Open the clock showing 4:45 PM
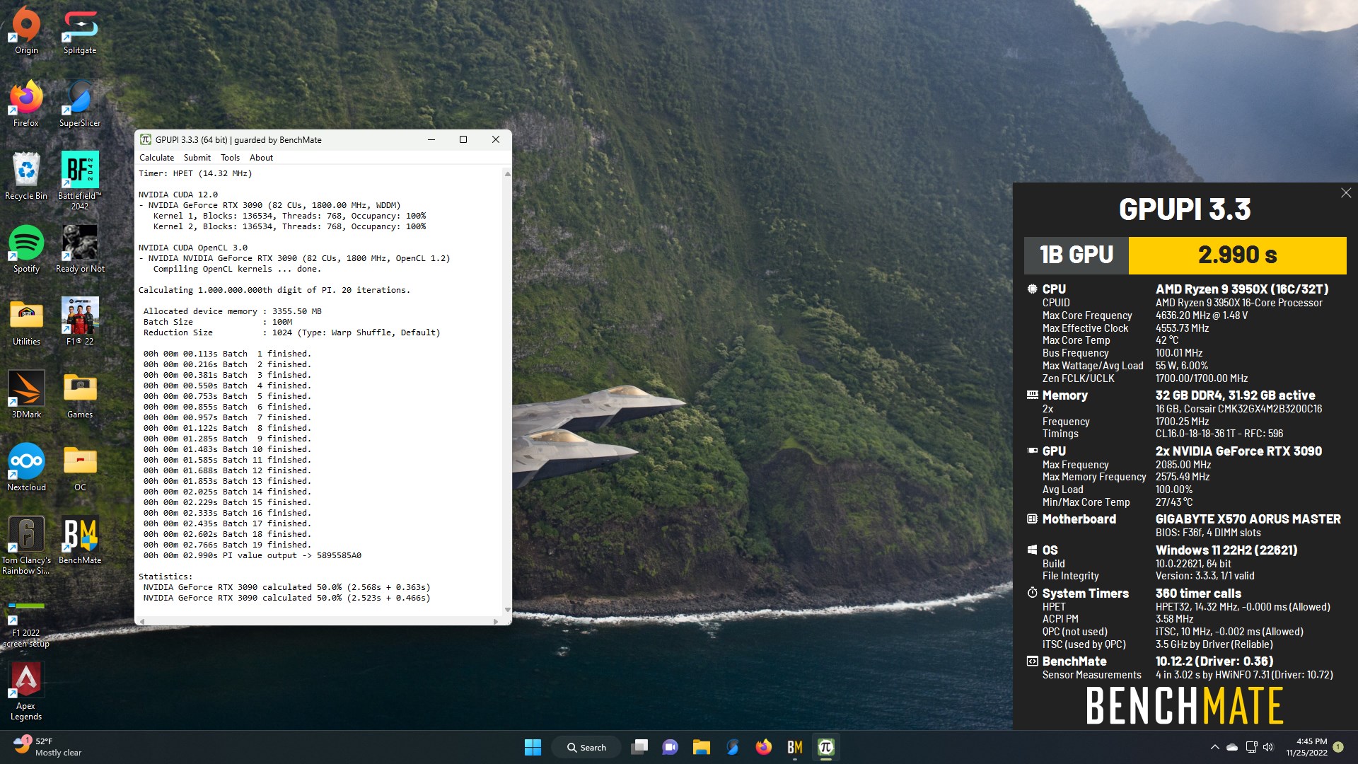Image resolution: width=1358 pixels, height=764 pixels. coord(1306,747)
